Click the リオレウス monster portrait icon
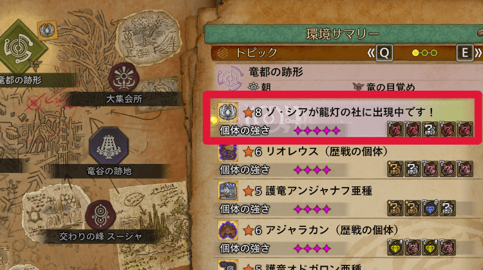The width and height of the screenshot is (483, 270). click(228, 152)
